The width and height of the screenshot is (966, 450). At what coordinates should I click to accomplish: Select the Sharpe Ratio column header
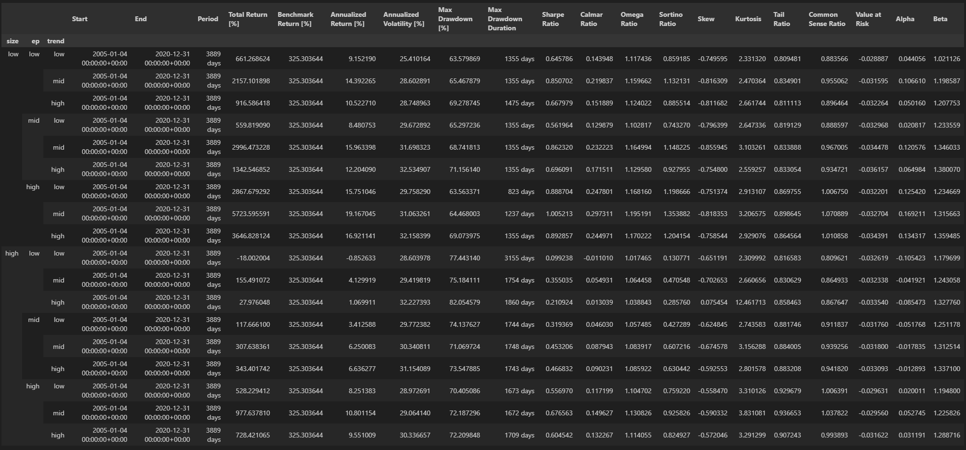click(553, 19)
